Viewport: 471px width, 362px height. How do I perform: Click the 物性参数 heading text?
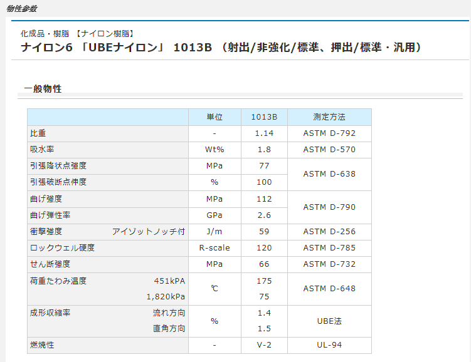point(21,9)
